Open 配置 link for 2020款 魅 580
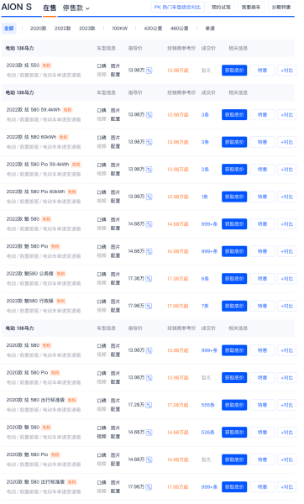304x504 pixels. [115, 437]
